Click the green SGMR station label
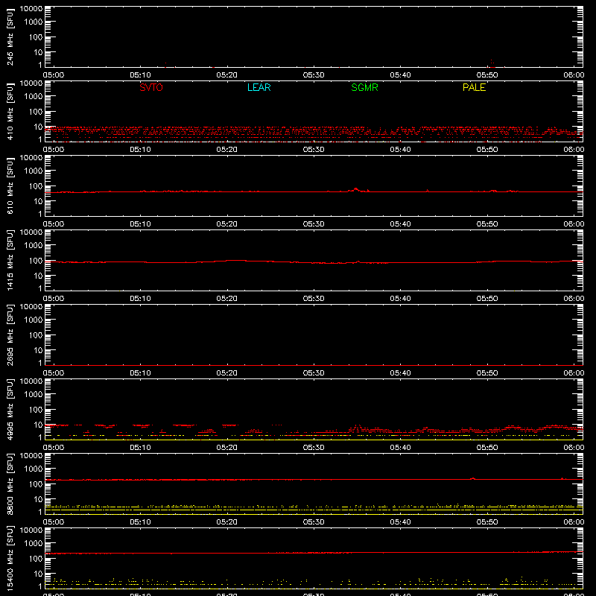596x596 pixels. (364, 87)
